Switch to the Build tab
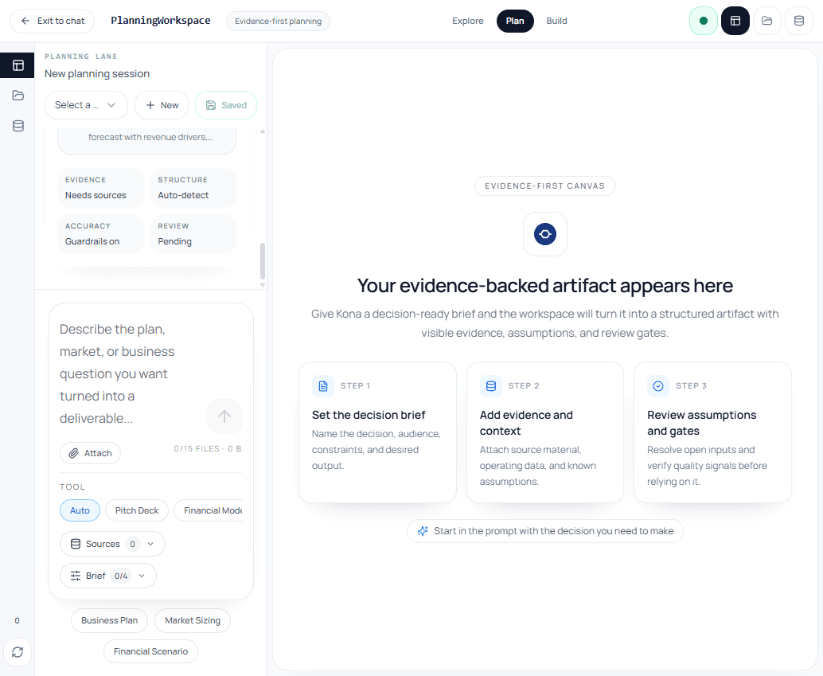Image resolution: width=823 pixels, height=676 pixels. click(556, 21)
